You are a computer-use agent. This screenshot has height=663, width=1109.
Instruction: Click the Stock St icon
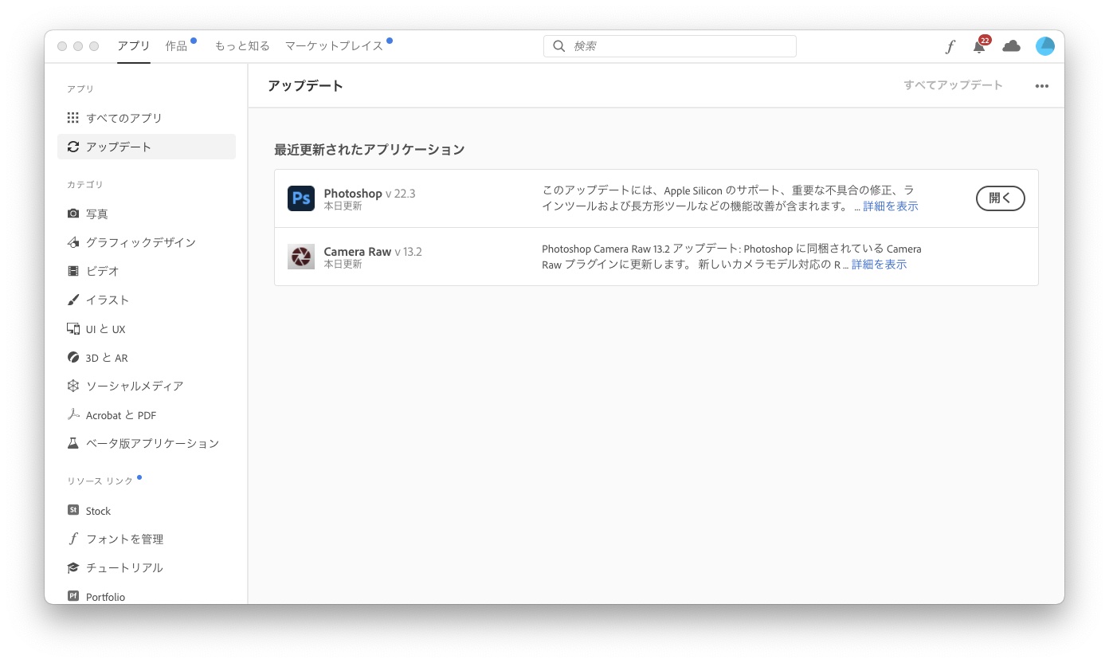(73, 510)
